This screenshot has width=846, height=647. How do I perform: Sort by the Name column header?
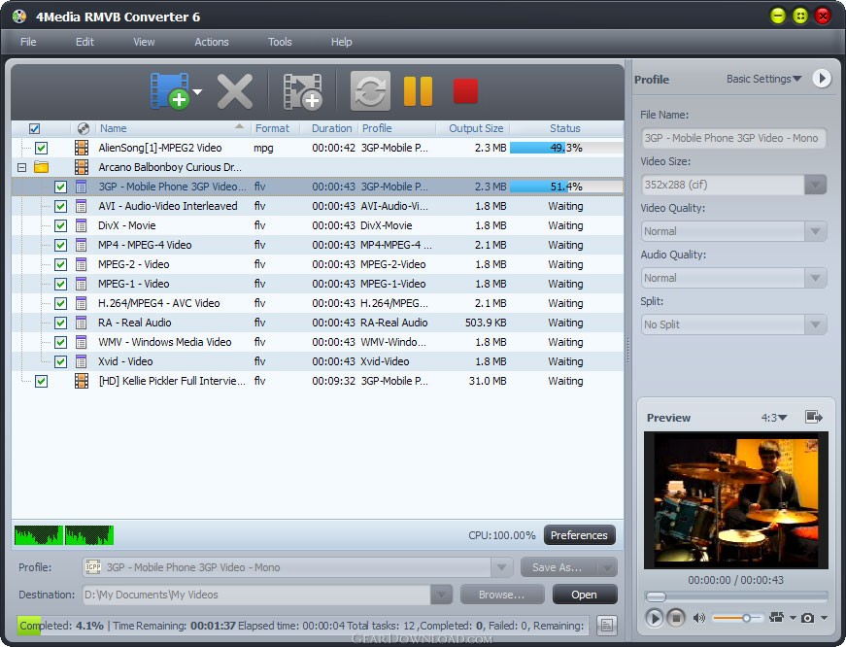click(171, 128)
